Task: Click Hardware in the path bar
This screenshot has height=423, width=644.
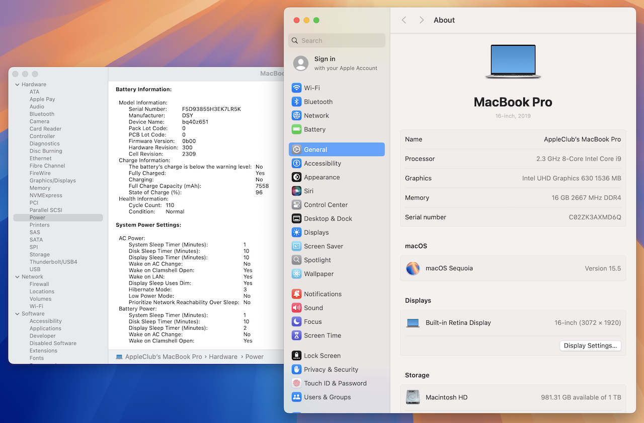Action: [223, 357]
